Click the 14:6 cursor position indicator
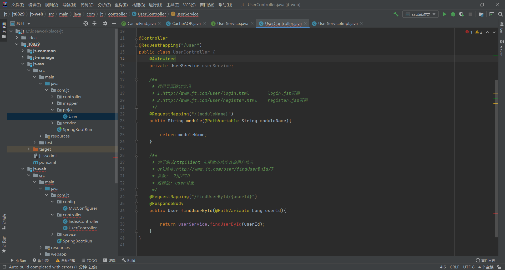Screen dimensions: 505x270 [x=442, y=267]
